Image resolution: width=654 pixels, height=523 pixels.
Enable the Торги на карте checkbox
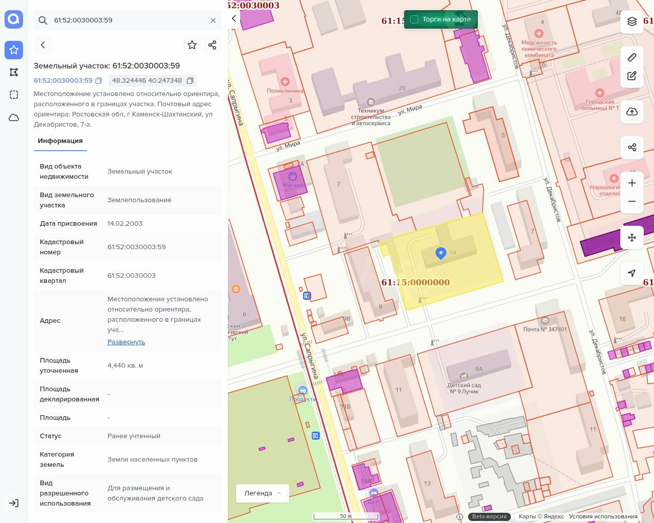click(x=414, y=19)
